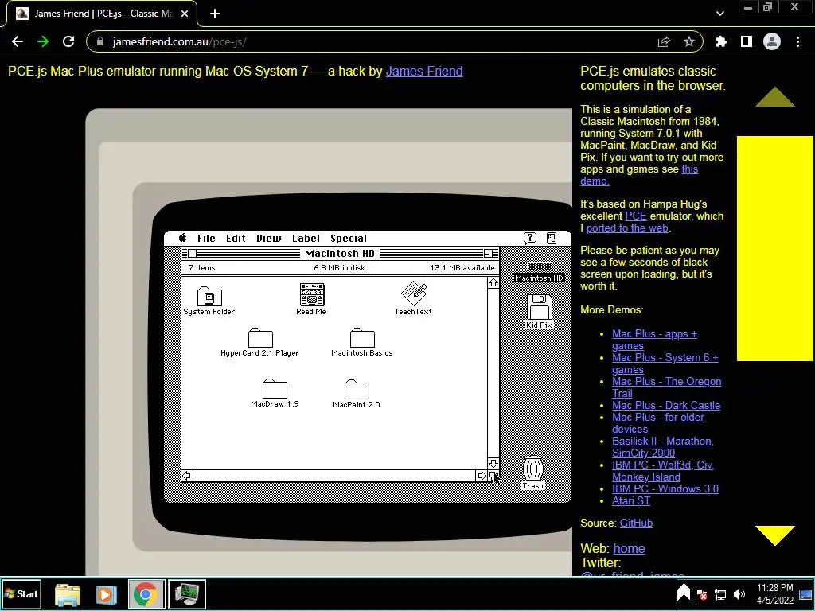
Task: Toggle the browser side panel icon
Action: pos(747,41)
